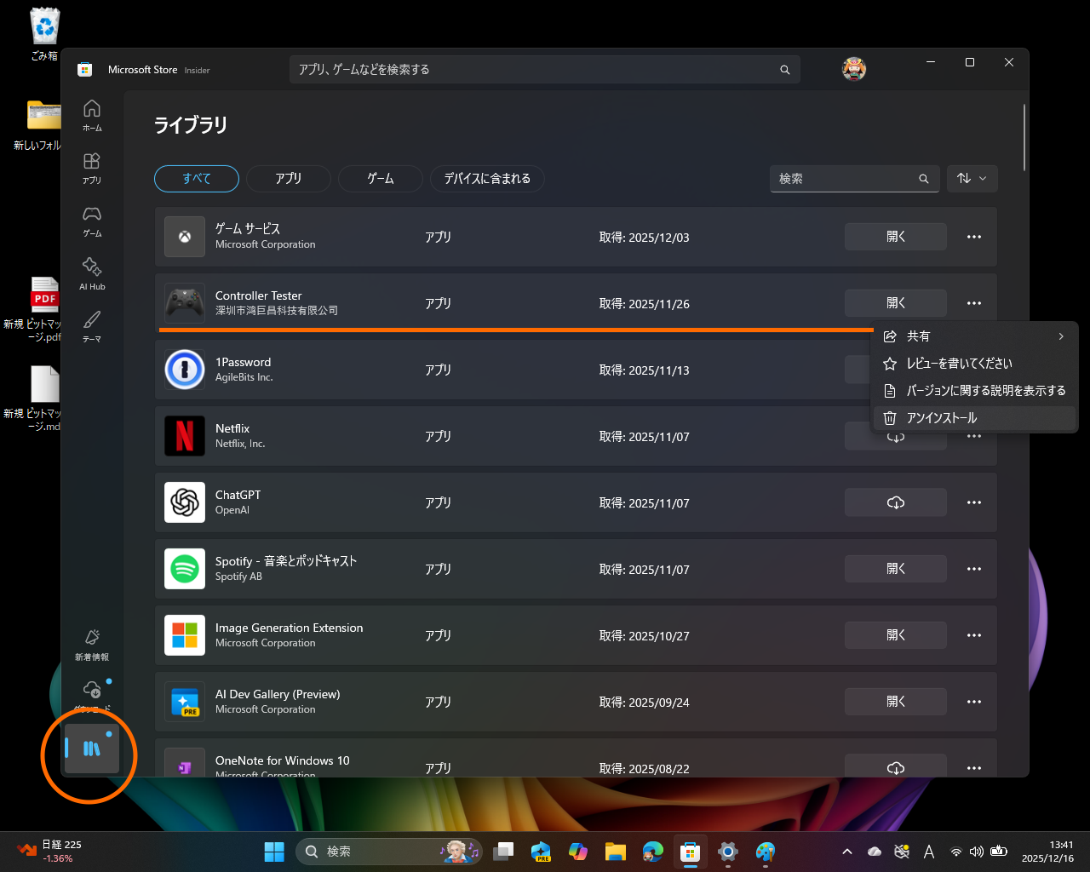Screen dimensions: 1090x872
Task: Select the すべて filter tab
Action: (197, 179)
